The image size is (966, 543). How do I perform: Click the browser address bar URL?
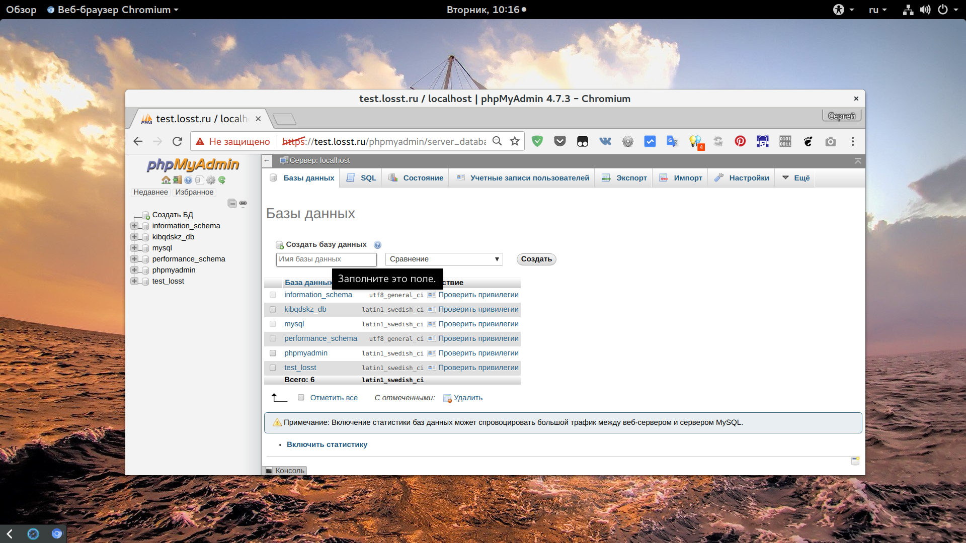pos(384,141)
